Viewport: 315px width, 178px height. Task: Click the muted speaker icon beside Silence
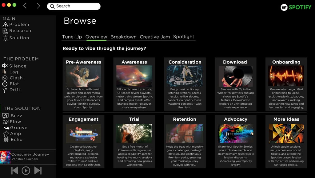tap(5, 66)
